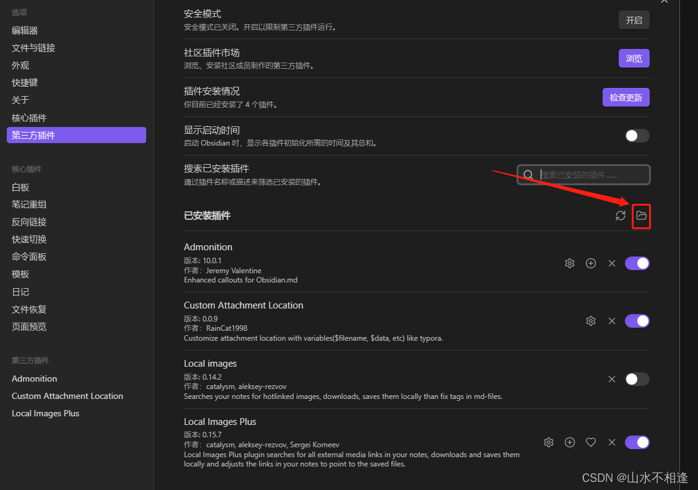Viewport: 698px width, 490px height.
Task: Select Custom Attachment Location in the sidebar
Action: [67, 396]
